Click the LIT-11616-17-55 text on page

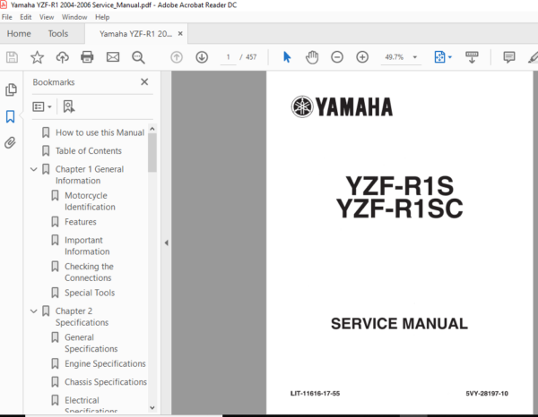(315, 394)
